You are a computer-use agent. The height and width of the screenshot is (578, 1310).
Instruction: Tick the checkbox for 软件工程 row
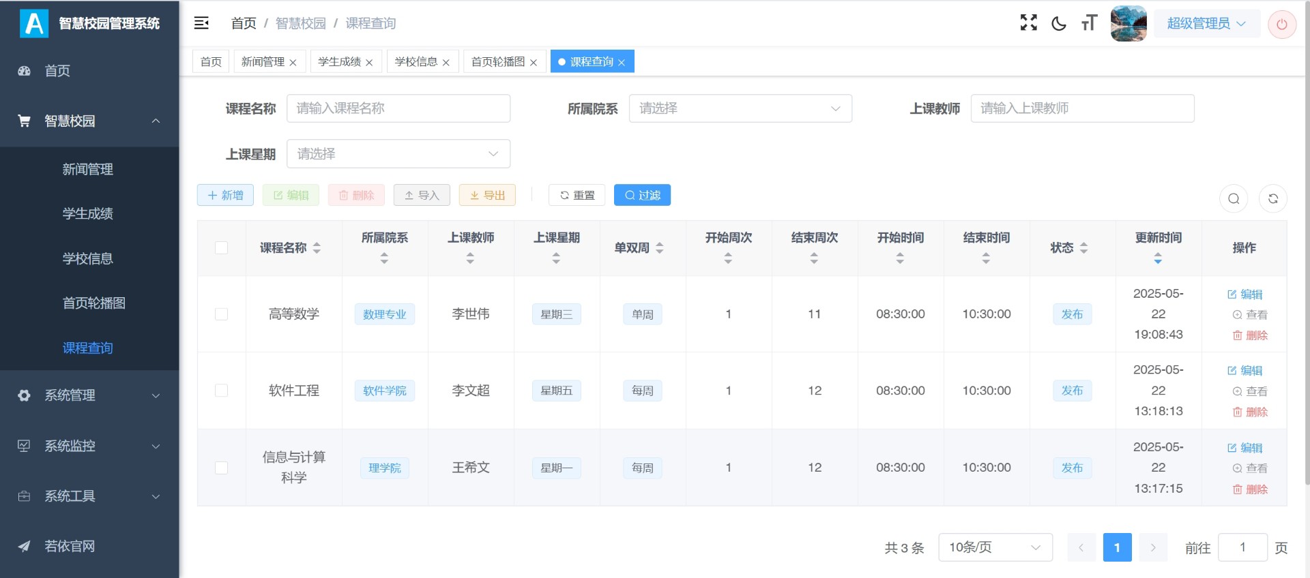[221, 391]
